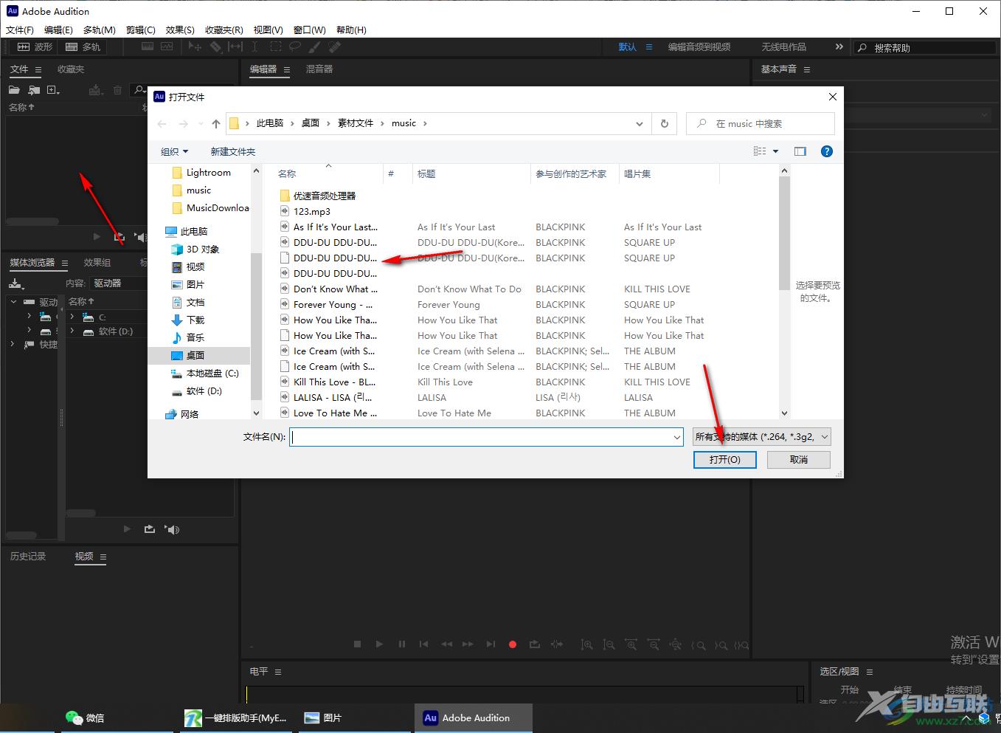Open Files panel hamburger menu
The height and width of the screenshot is (733, 1001).
(38, 69)
